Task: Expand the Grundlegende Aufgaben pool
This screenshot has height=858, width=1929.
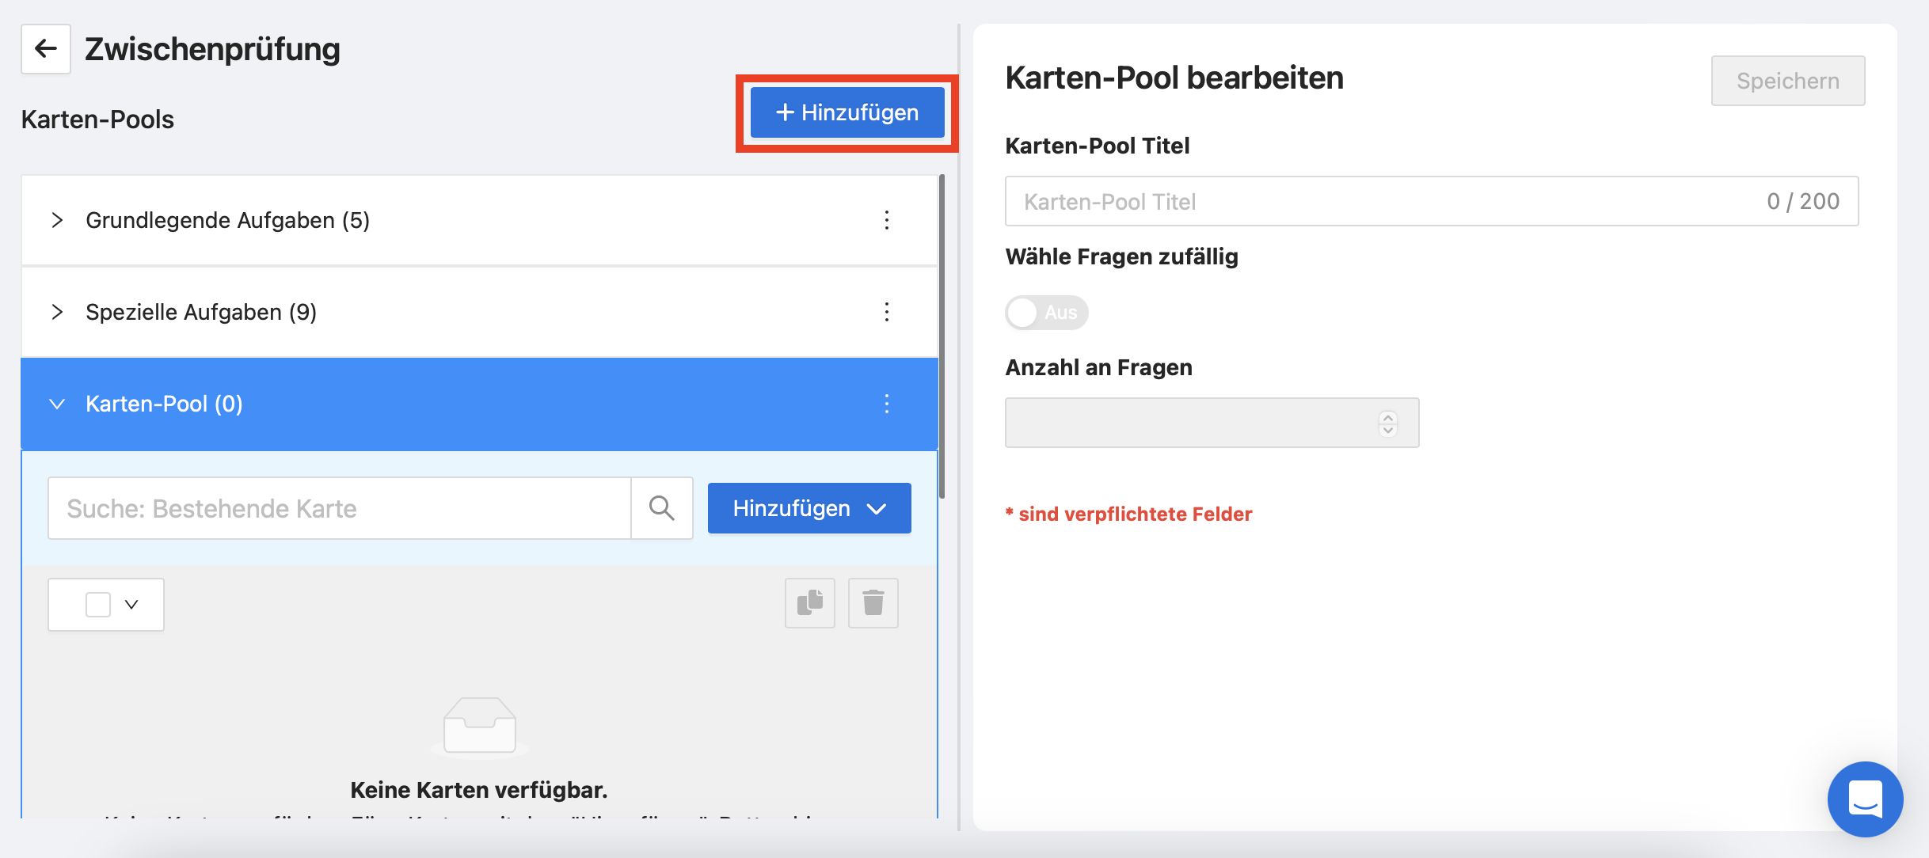Action: tap(57, 220)
